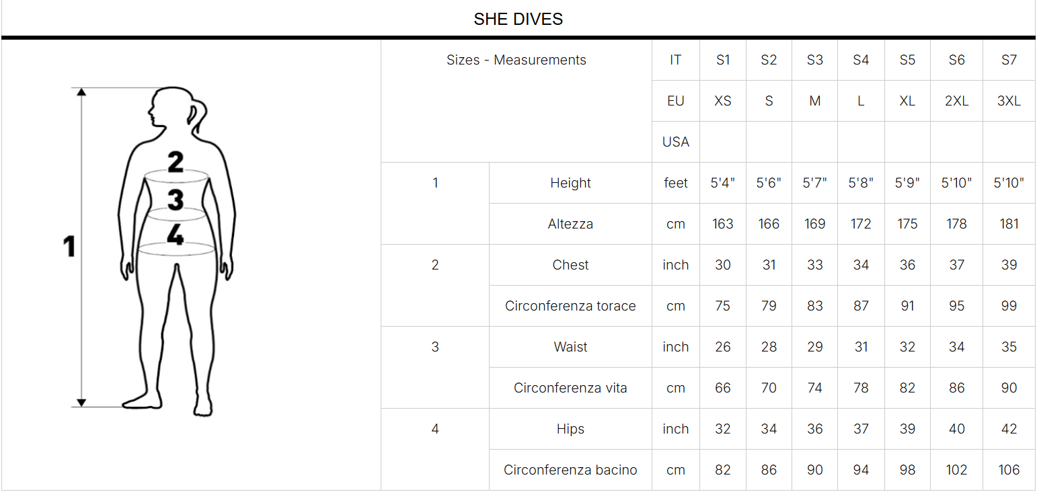Click the number 3 waist marker on figure
1037x492 pixels.
[x=176, y=200]
